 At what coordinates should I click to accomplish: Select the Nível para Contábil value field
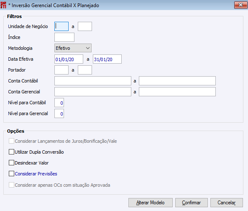pyautogui.click(x=59, y=103)
